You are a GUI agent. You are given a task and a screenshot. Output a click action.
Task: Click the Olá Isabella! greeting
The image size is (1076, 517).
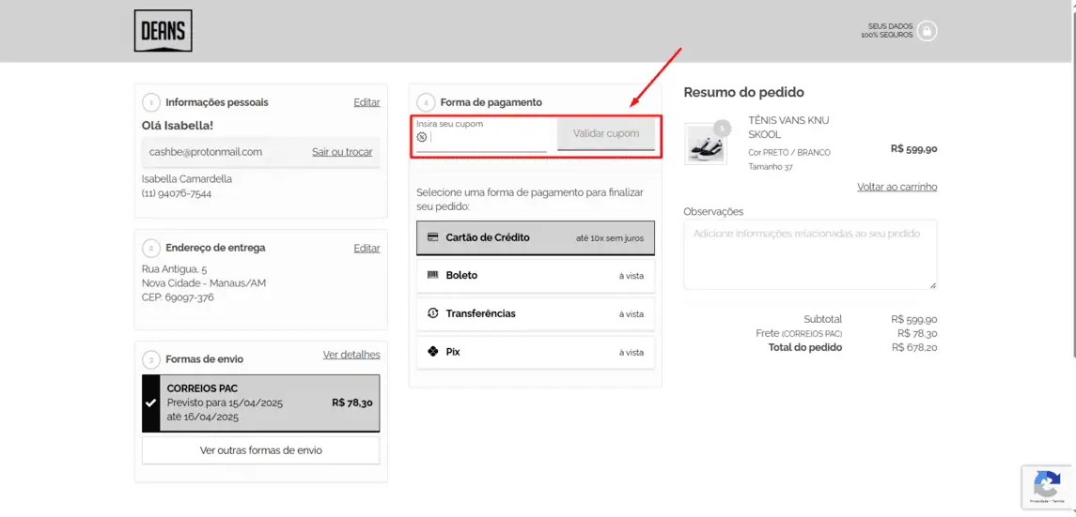coord(178,126)
